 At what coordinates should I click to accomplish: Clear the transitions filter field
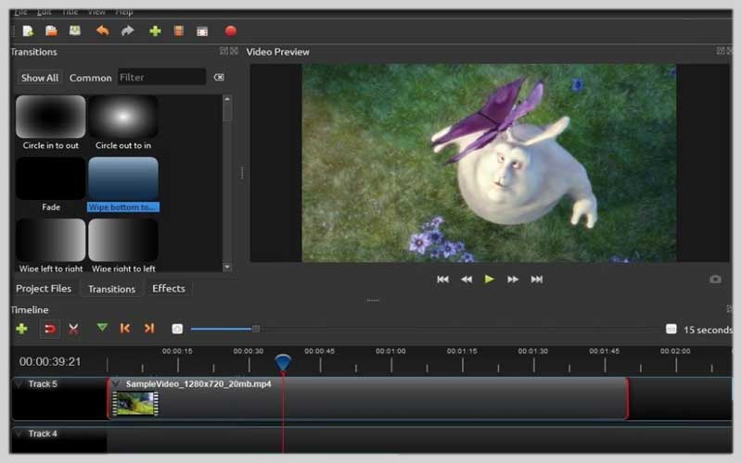point(219,77)
